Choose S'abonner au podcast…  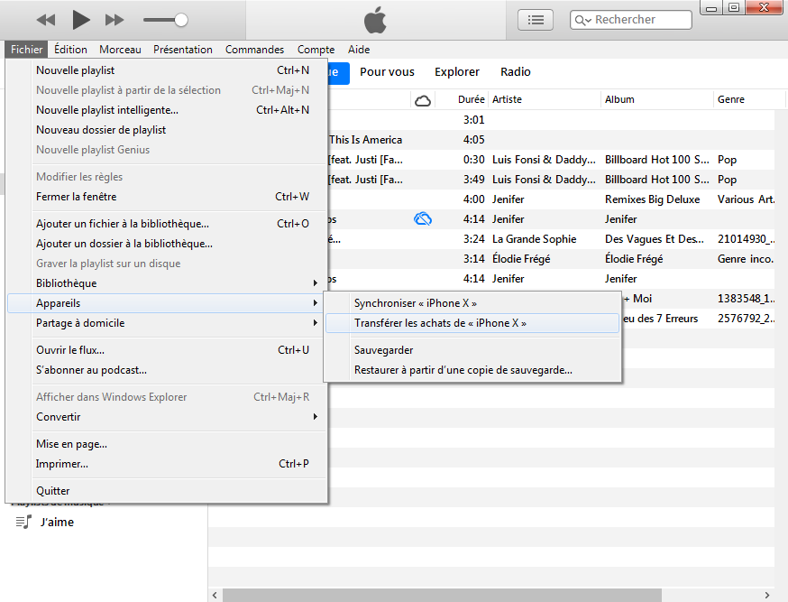pyautogui.click(x=167, y=370)
